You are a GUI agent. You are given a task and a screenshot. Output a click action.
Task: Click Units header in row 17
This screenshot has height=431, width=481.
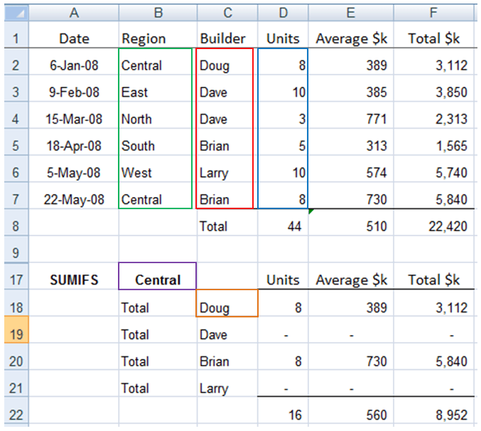[283, 276]
